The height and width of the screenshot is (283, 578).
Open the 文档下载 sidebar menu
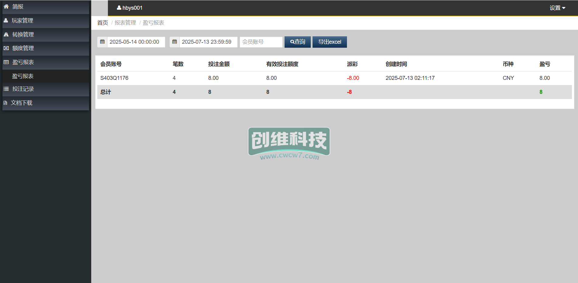(46, 103)
